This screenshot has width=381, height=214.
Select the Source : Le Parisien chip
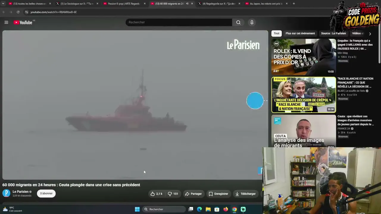point(333,34)
